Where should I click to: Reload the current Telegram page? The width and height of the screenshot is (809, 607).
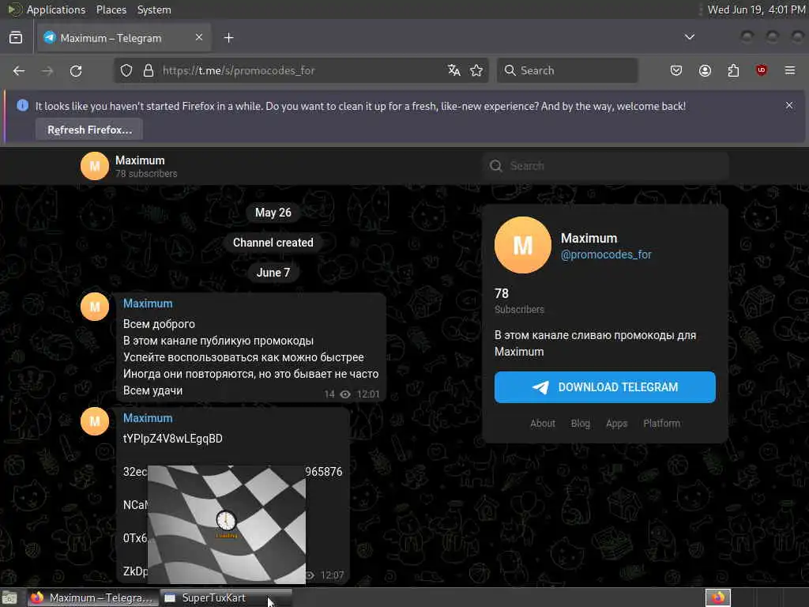coord(76,70)
